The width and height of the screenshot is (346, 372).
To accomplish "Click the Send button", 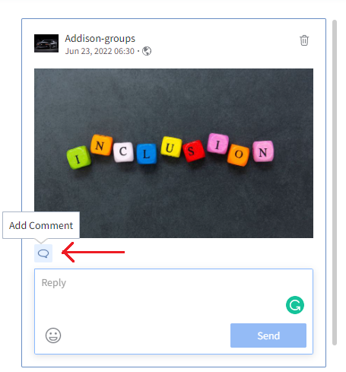I will (x=268, y=335).
